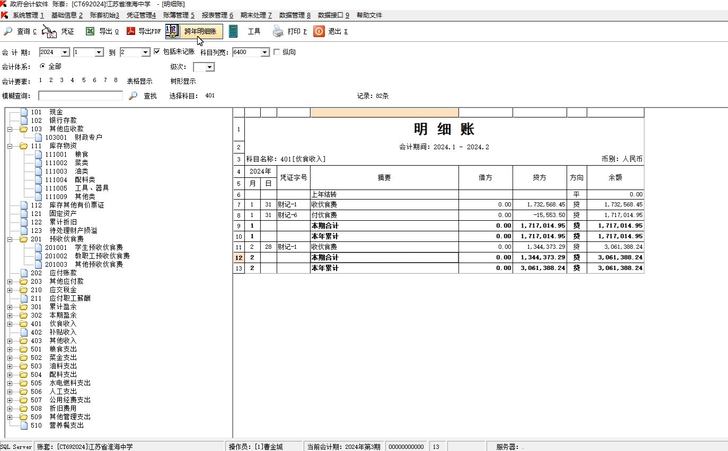Viewport: 728px width, 451px height.
Task: Switch to 树形显示 view
Action: coord(183,82)
